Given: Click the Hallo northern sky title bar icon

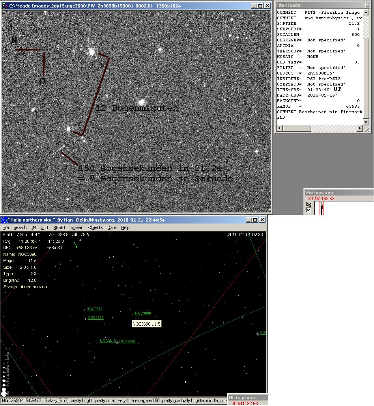Looking at the screenshot, I should point(4,220).
